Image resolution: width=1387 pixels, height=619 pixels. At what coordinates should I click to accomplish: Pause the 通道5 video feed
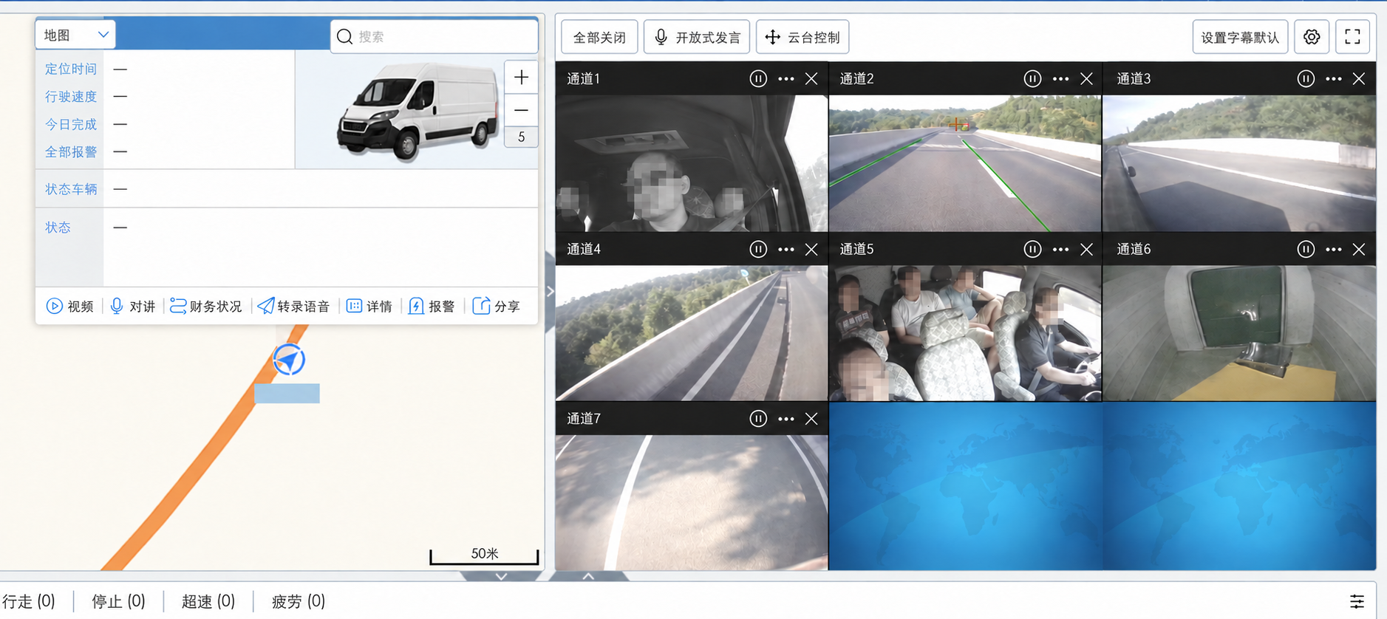point(1032,249)
